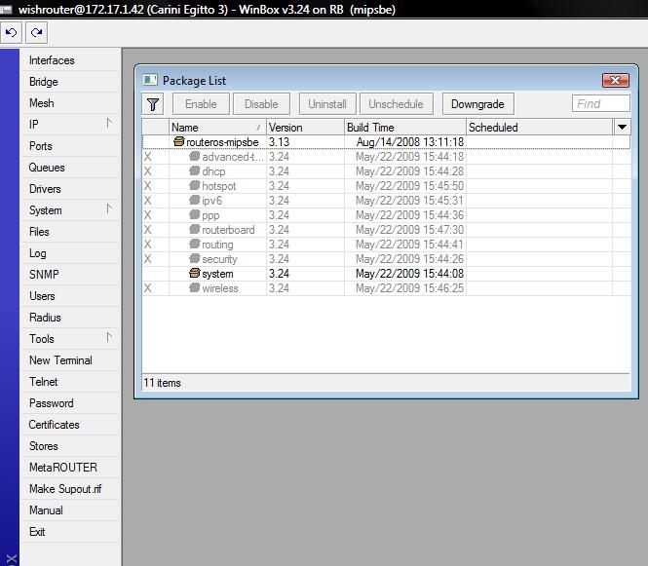Image resolution: width=648 pixels, height=566 pixels.
Task: Sort by the Name column header
Action: pyautogui.click(x=217, y=128)
